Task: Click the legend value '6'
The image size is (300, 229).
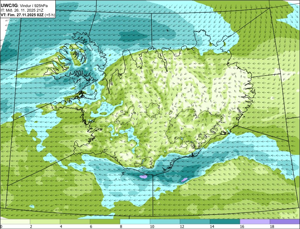Action: 91,227
